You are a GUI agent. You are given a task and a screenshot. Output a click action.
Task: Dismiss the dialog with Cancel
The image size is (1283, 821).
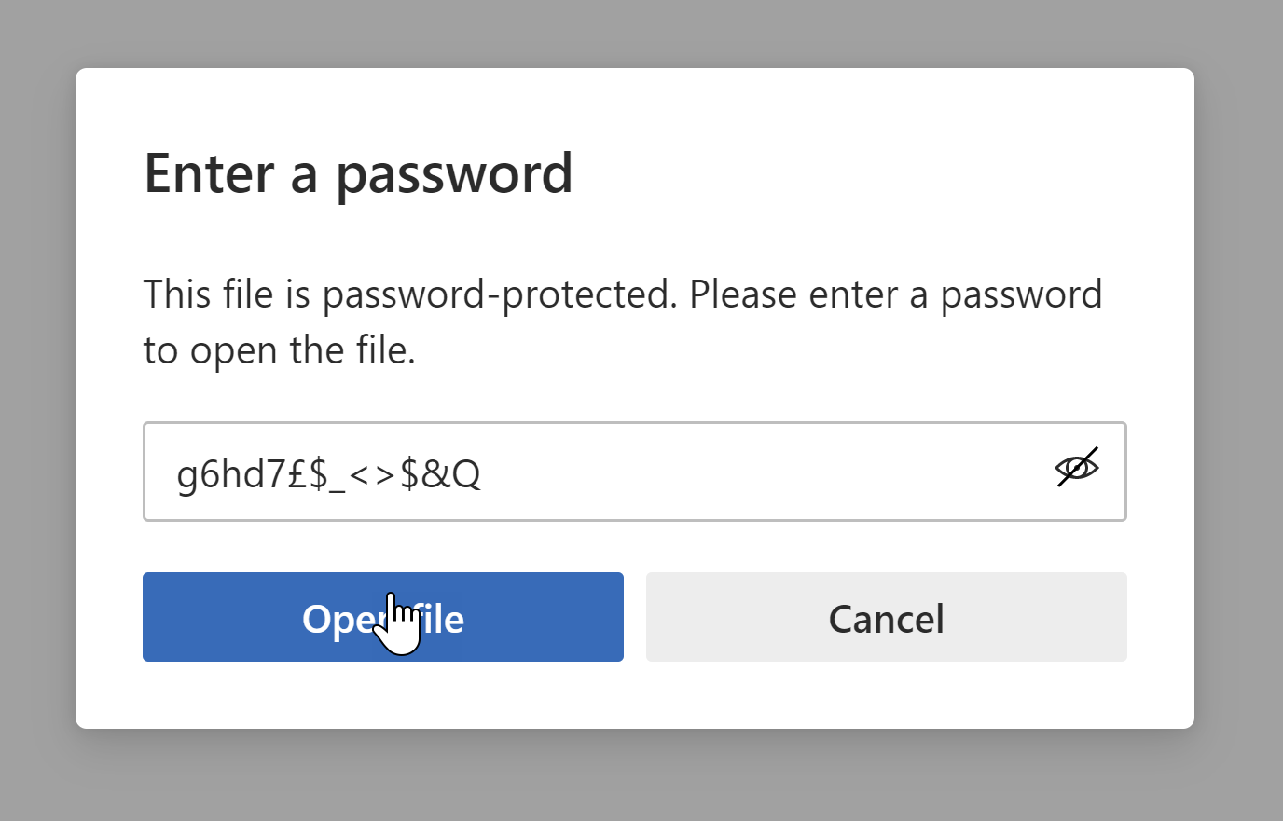886,617
